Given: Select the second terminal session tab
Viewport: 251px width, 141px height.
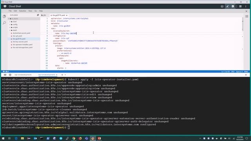Looking at the screenshot, I should (x=46, y=75).
